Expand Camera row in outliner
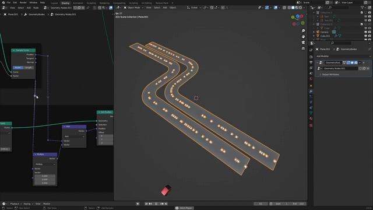The width and height of the screenshot is (373, 210). tap(314, 32)
